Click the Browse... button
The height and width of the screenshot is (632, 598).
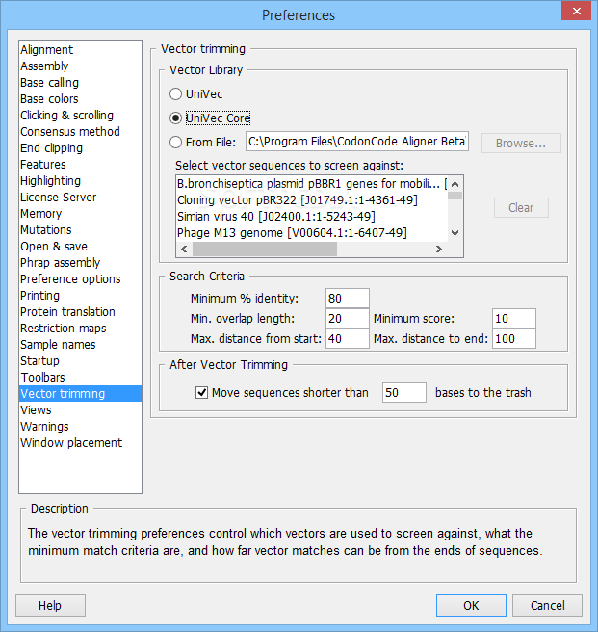tap(521, 144)
